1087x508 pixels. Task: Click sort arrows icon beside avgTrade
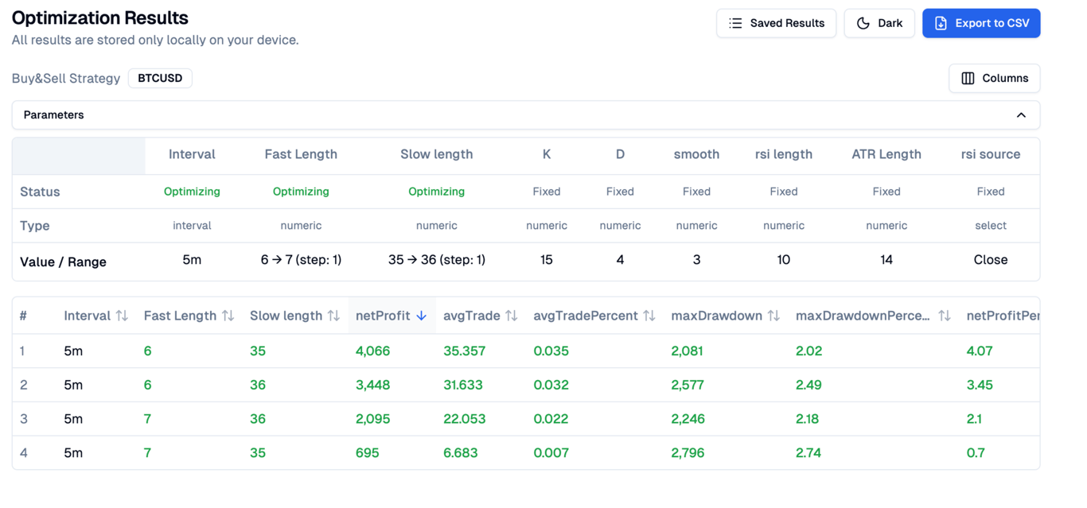[512, 316]
